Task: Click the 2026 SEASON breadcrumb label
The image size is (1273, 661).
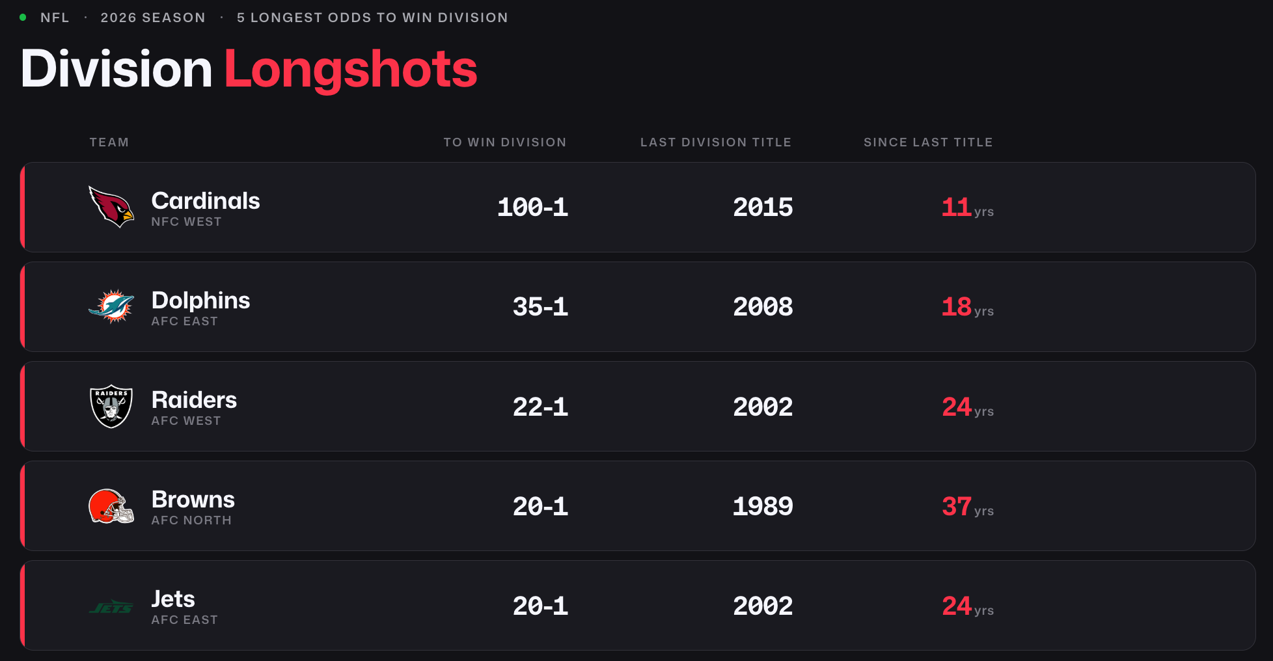Action: [153, 18]
